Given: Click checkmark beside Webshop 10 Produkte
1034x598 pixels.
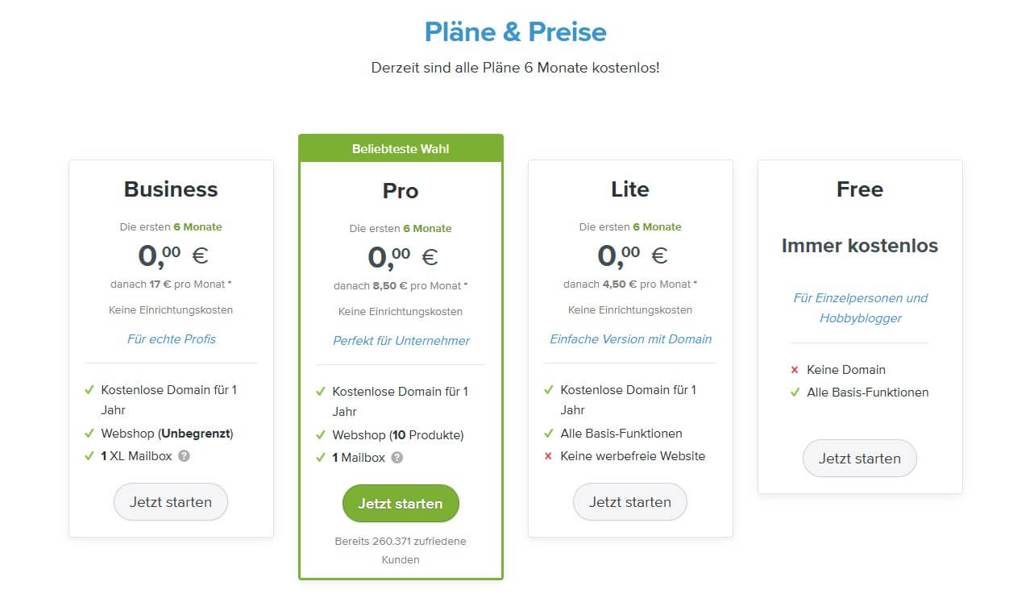Looking at the screenshot, I should coord(321,435).
